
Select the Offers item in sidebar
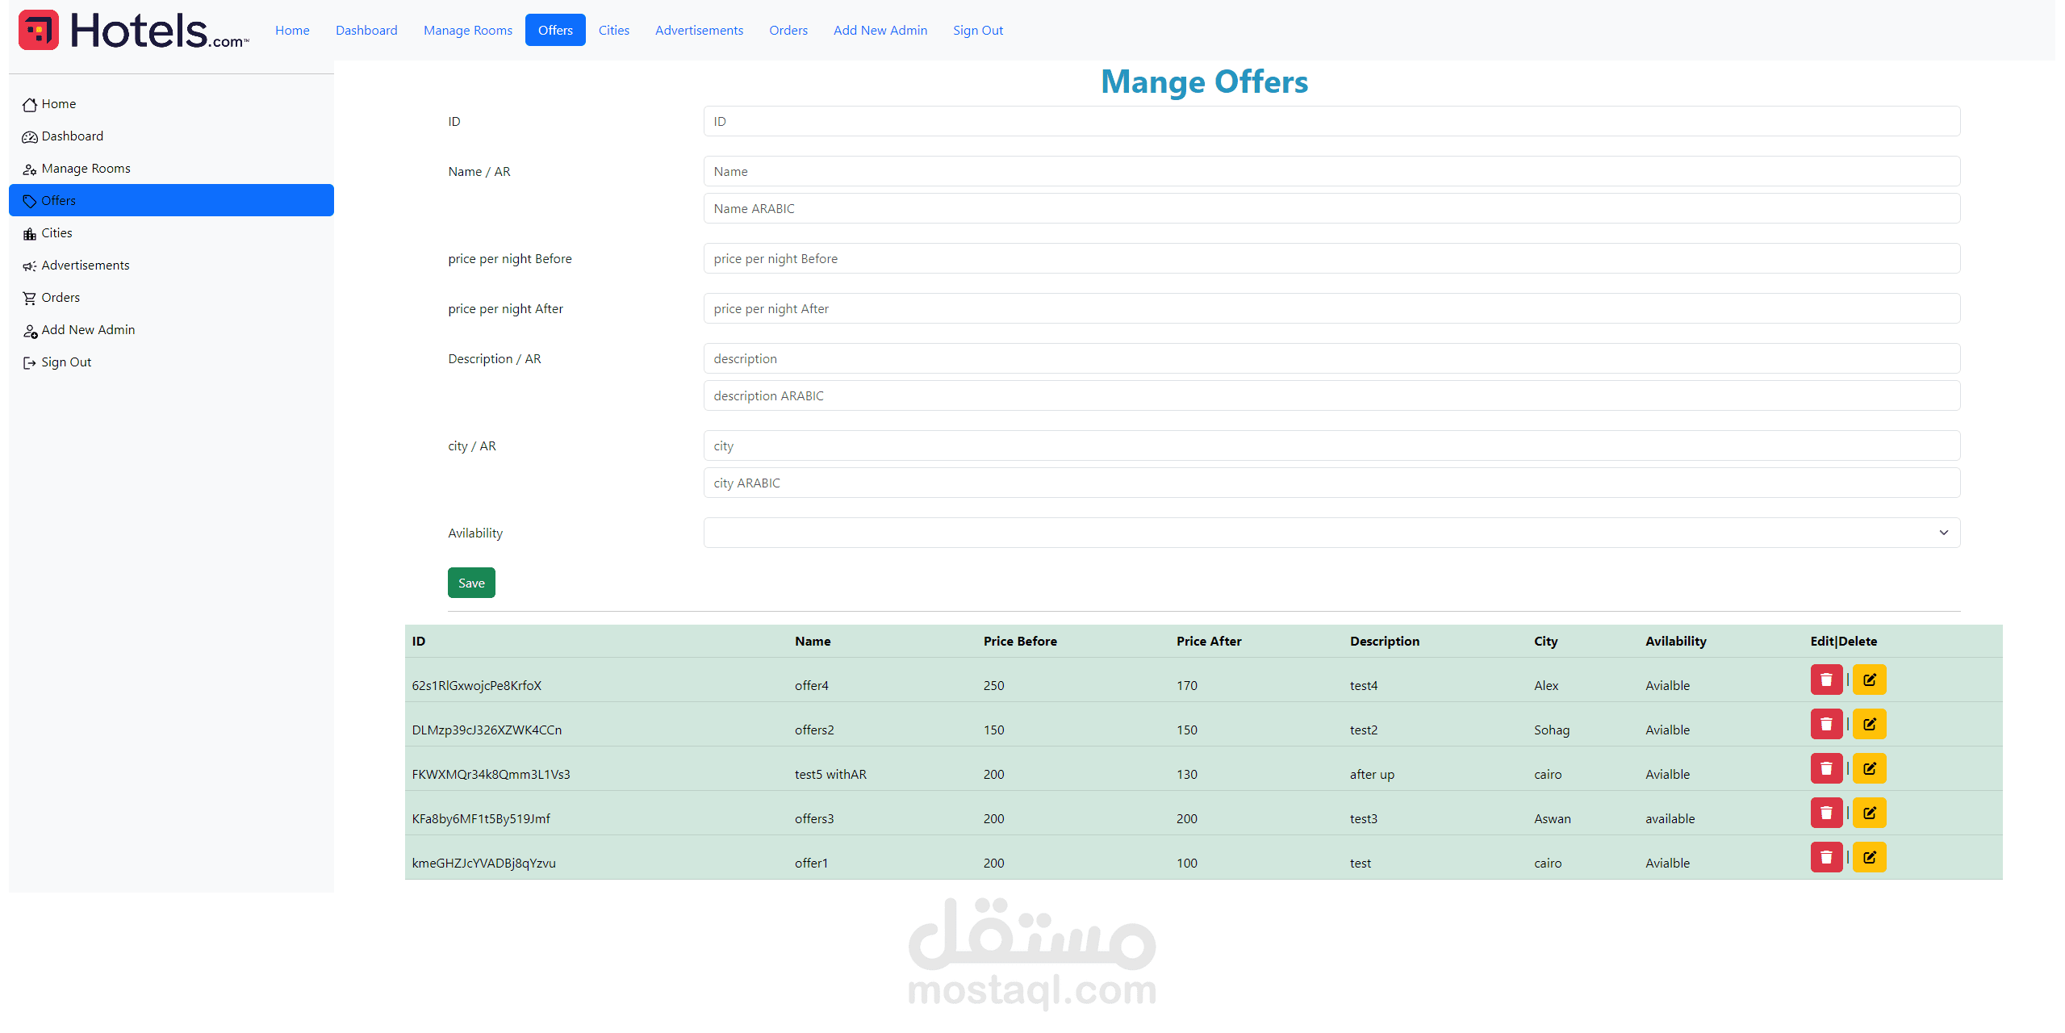pos(58,201)
